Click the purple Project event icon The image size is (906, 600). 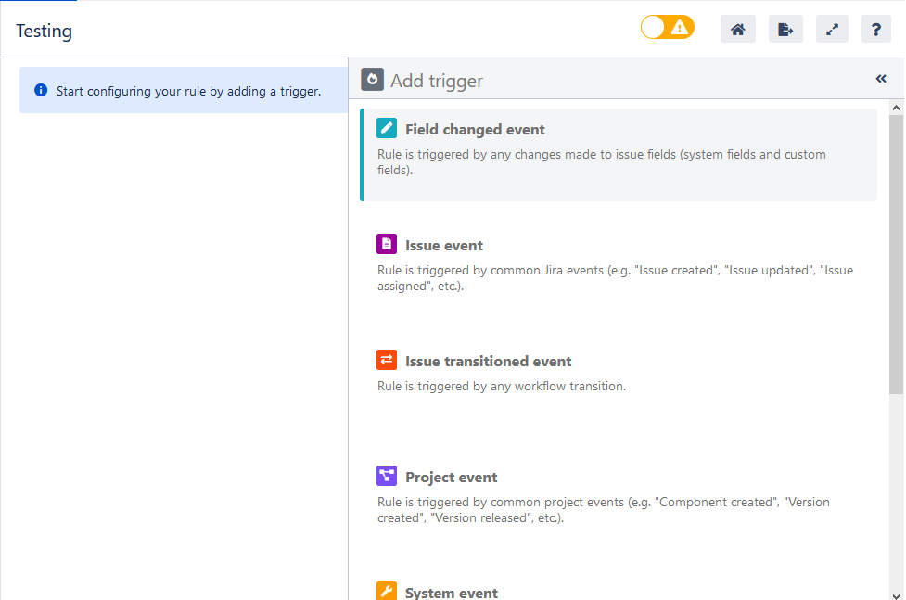point(387,476)
